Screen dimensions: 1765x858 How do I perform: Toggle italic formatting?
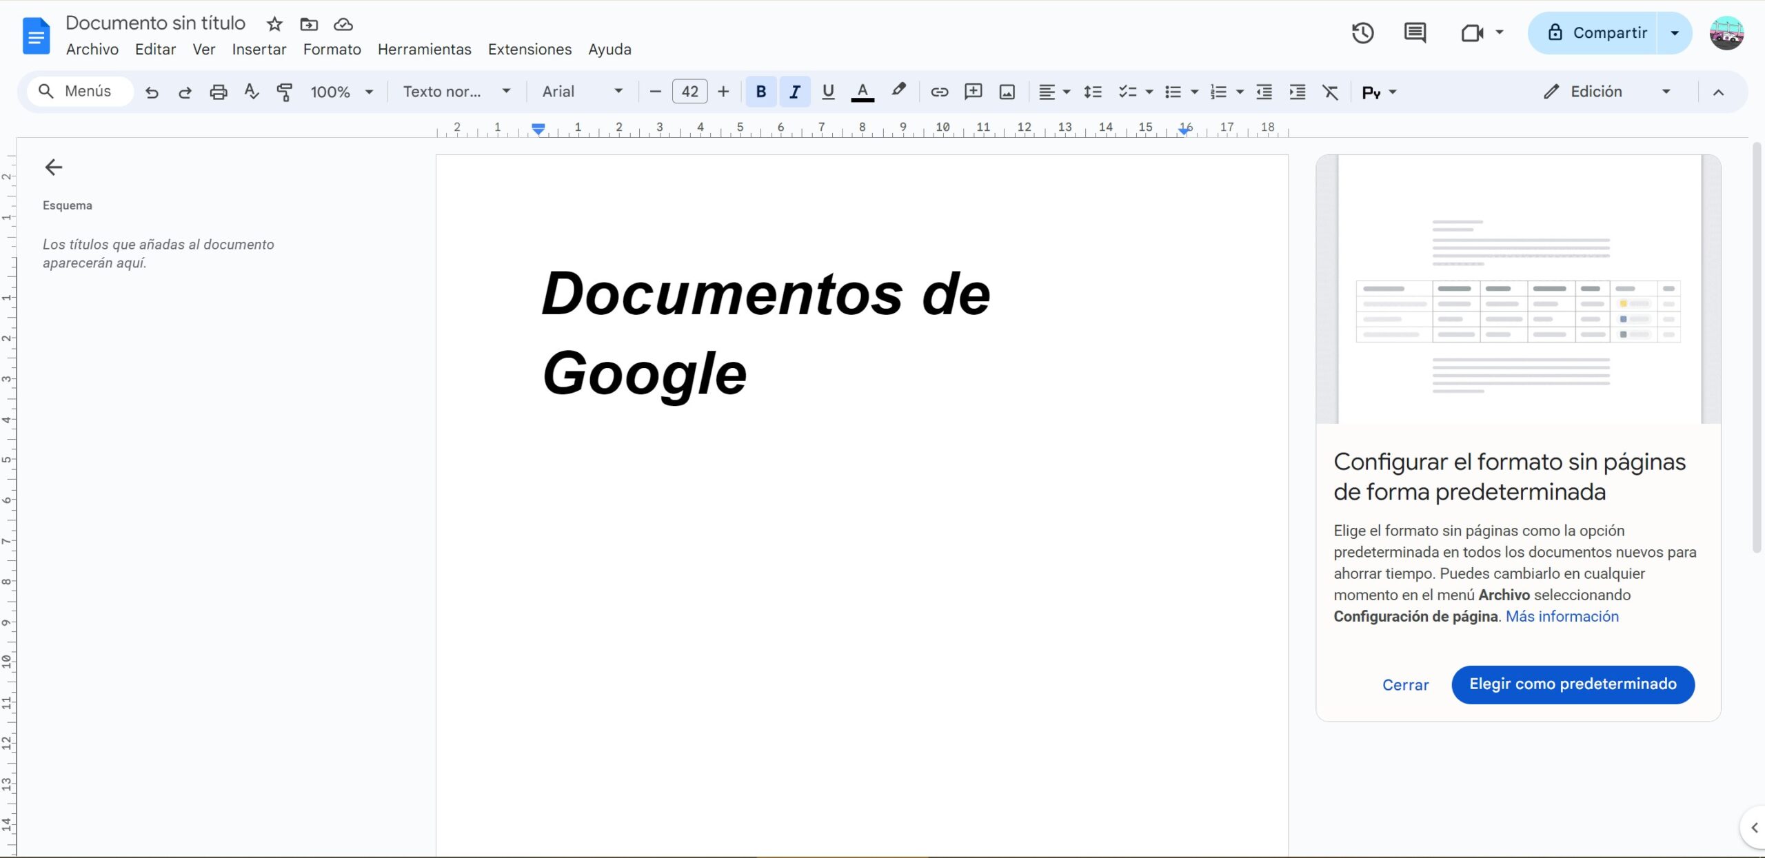pyautogui.click(x=795, y=92)
